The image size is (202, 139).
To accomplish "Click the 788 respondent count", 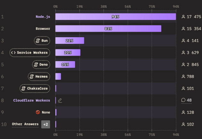I will click(190, 77).
